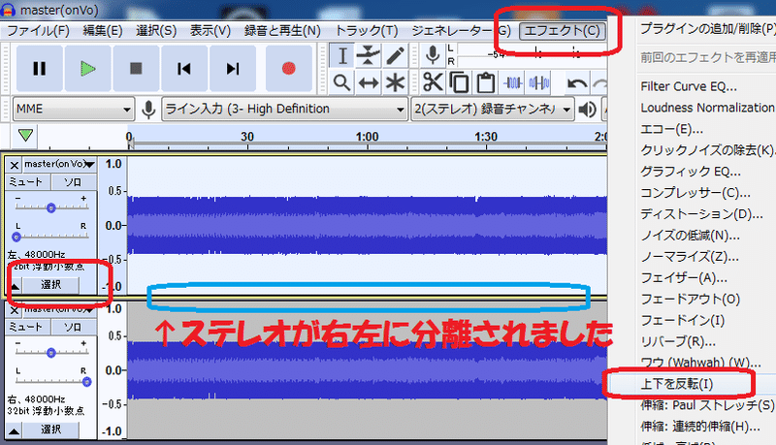This screenshot has height=445, width=776.
Task: Select the Time Shift arrows tool
Action: pos(369,82)
